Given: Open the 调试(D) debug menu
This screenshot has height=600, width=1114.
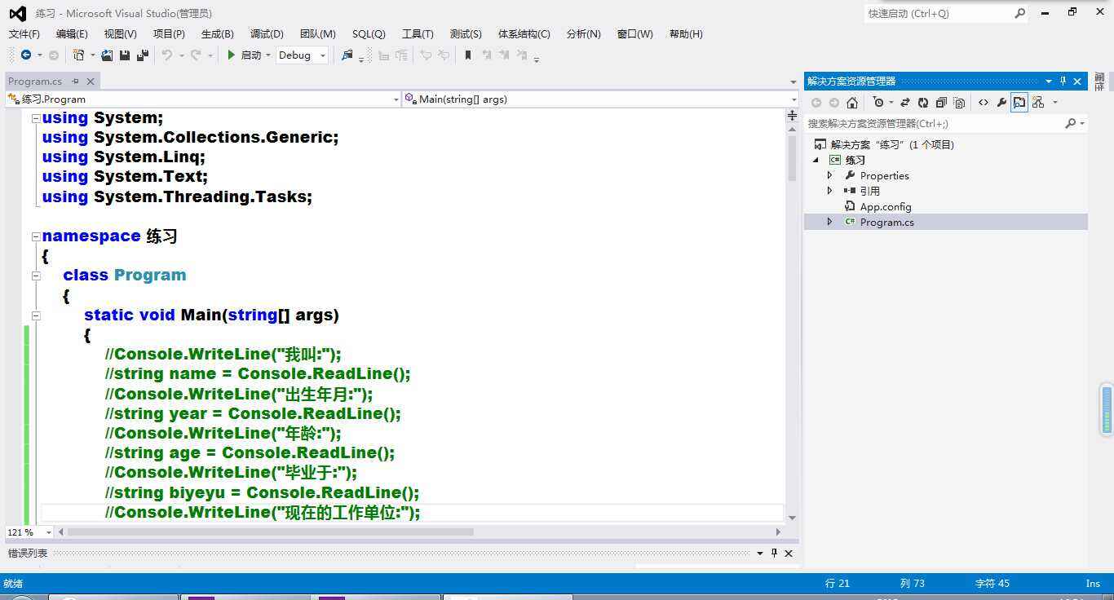Looking at the screenshot, I should pyautogui.click(x=267, y=33).
